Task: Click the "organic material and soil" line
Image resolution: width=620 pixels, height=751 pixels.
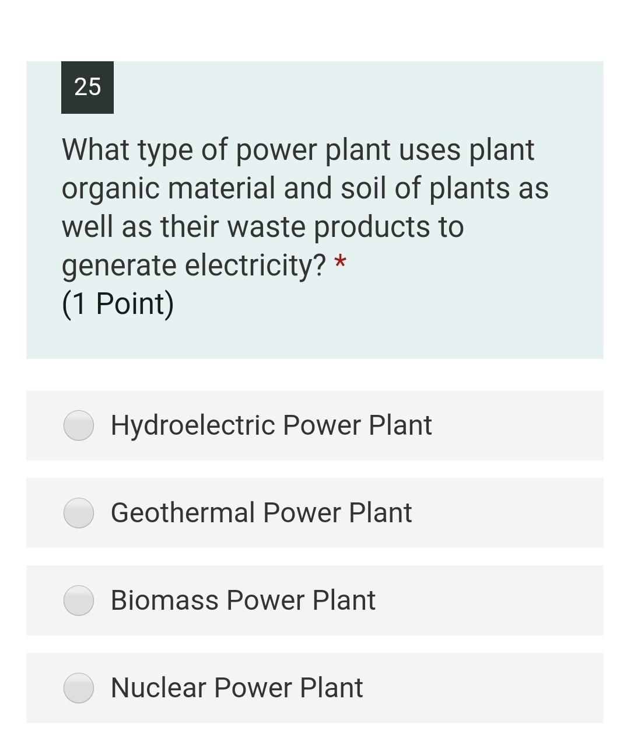Action: (x=305, y=188)
